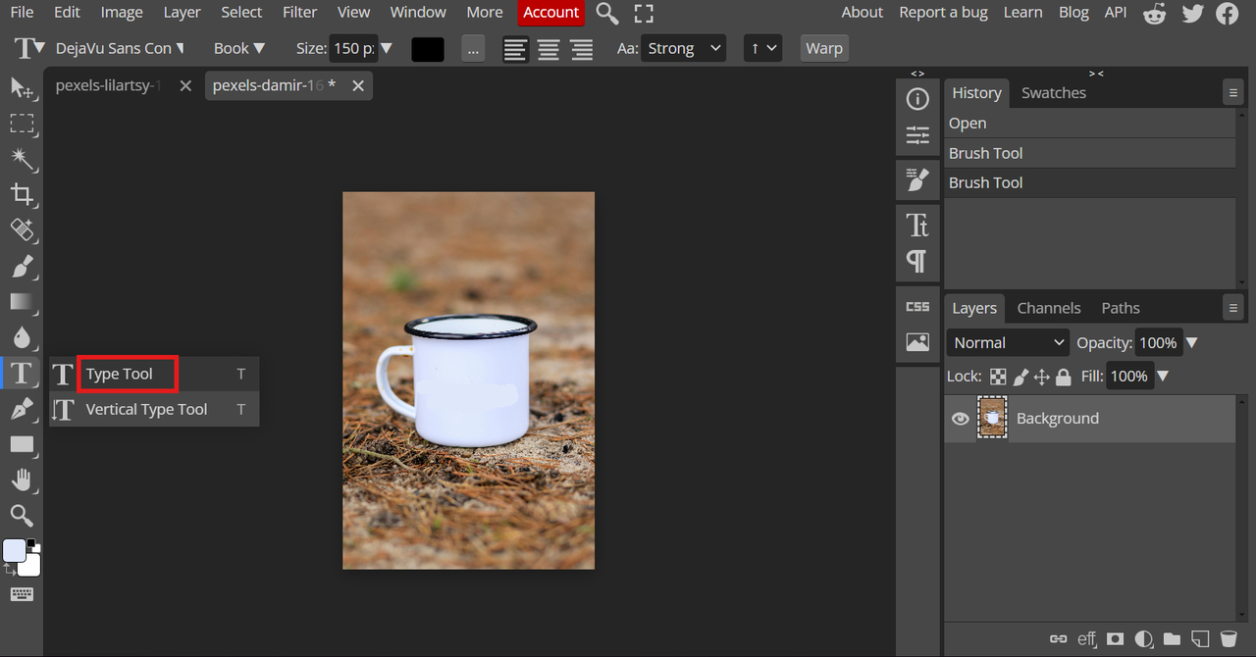Image resolution: width=1256 pixels, height=657 pixels.
Task: Open the black text color swatch
Action: pos(428,48)
